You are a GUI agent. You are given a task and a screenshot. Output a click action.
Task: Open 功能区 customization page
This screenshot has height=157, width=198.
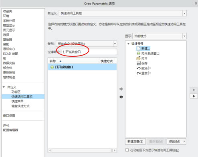tap(16, 92)
